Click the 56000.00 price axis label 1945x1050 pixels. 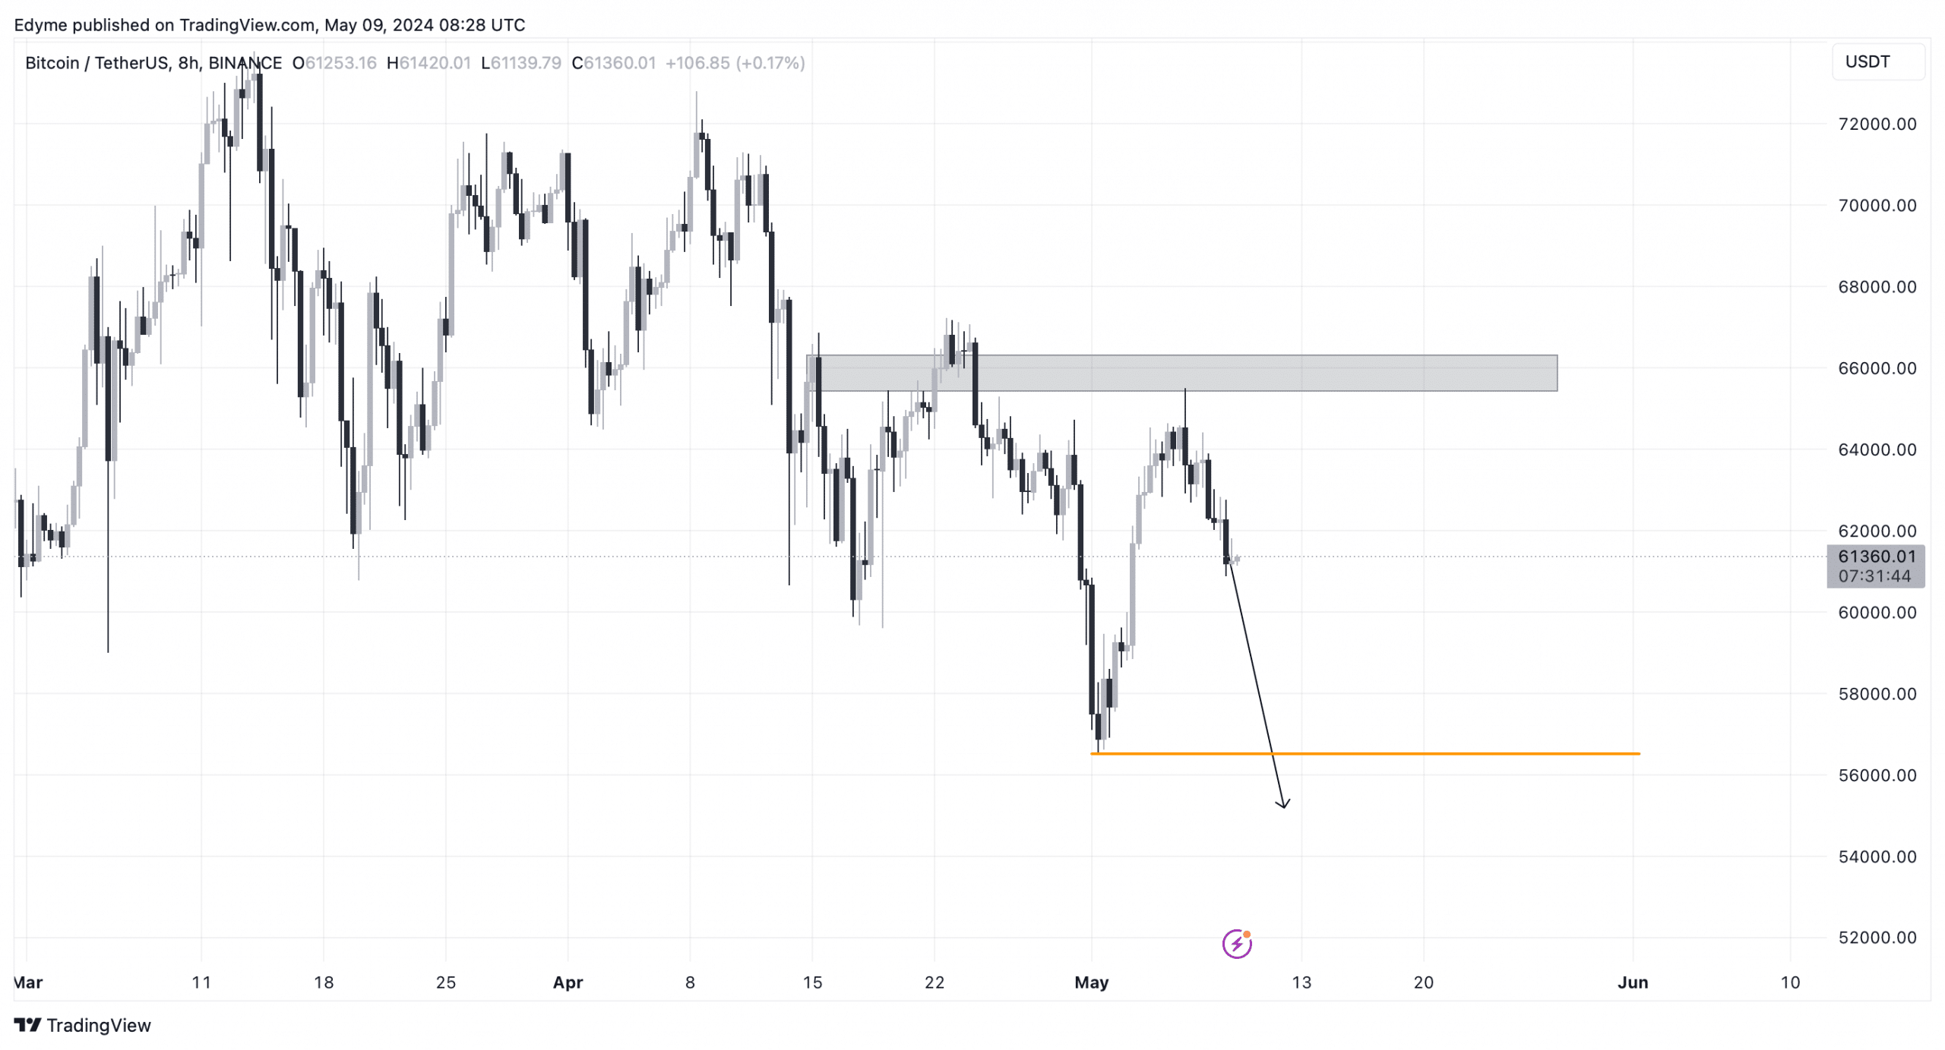1877,775
